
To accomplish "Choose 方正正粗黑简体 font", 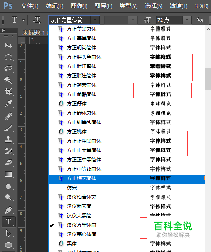I will click(x=127, y=141).
